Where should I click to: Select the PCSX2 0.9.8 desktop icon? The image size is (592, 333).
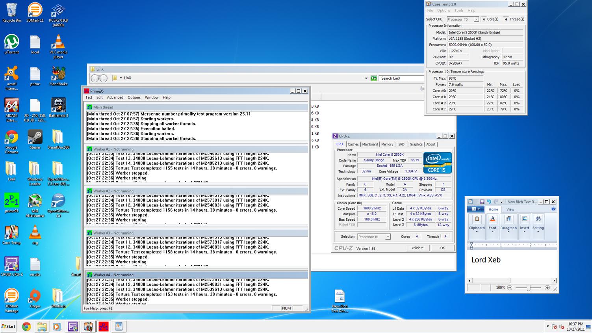[x=58, y=15]
